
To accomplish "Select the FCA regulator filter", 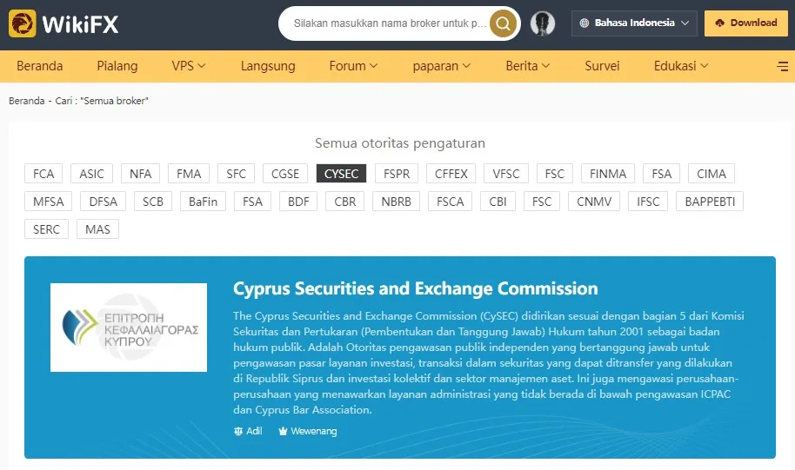I will pyautogui.click(x=43, y=174).
